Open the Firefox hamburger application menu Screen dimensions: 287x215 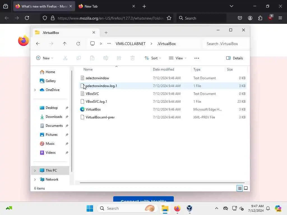tap(280, 18)
